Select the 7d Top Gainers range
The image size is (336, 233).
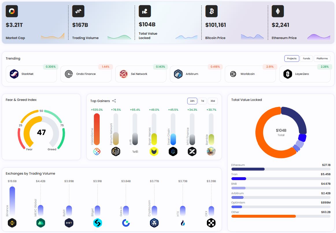(203, 101)
